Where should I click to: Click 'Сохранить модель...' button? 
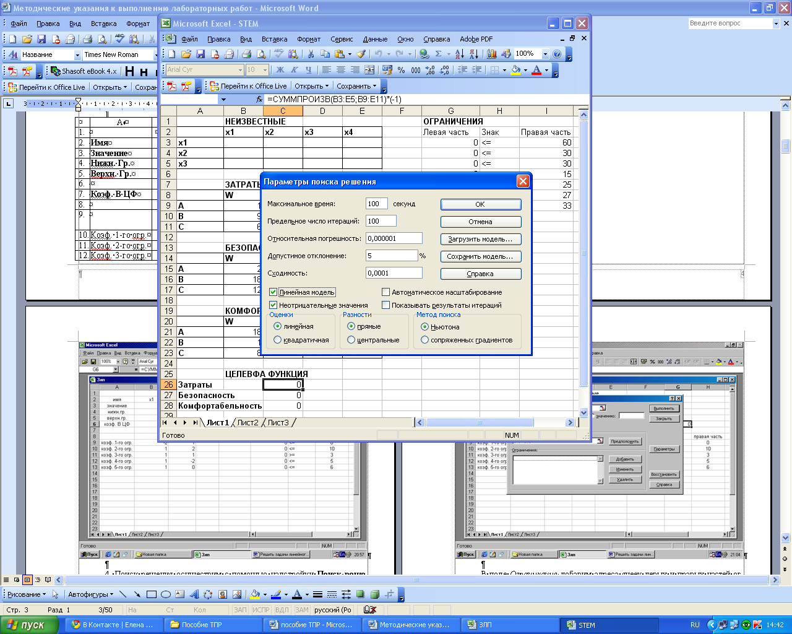tap(481, 256)
